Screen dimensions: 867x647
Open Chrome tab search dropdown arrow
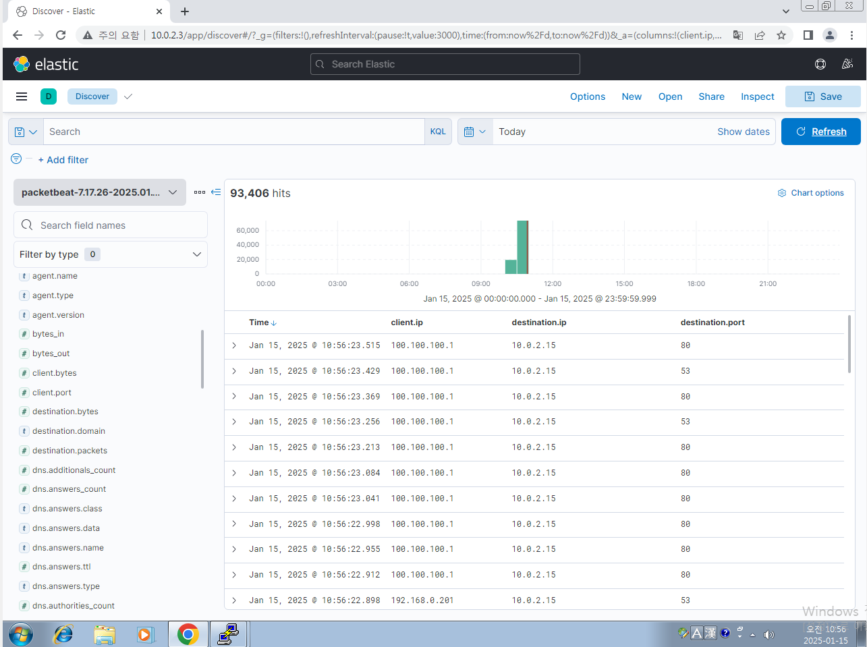pyautogui.click(x=785, y=11)
